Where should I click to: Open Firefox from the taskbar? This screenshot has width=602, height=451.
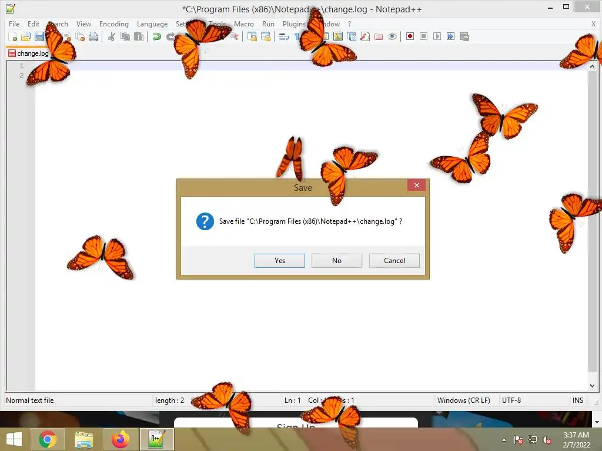click(x=121, y=439)
